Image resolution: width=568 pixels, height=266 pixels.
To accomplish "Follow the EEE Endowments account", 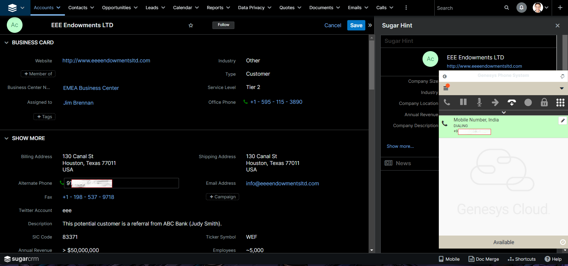I will [223, 25].
